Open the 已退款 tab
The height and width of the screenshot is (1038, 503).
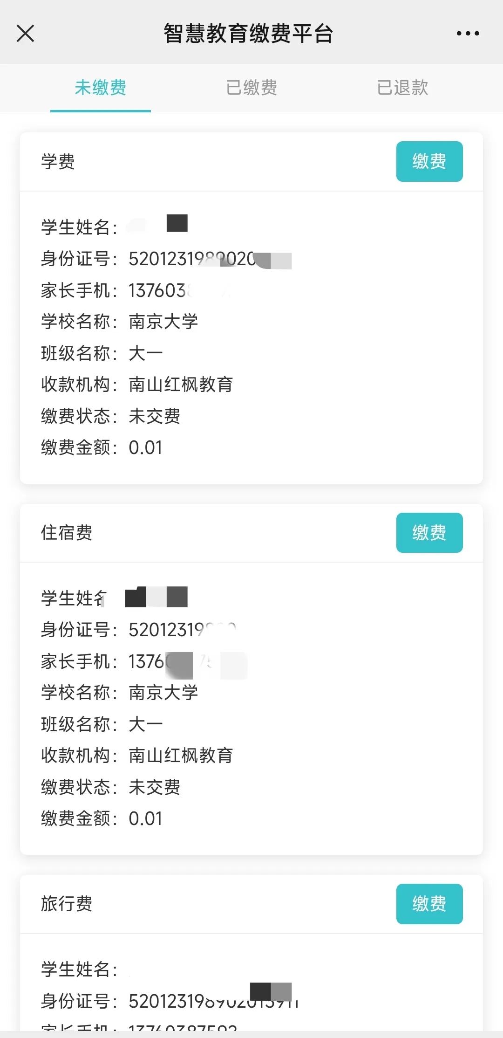pos(402,88)
